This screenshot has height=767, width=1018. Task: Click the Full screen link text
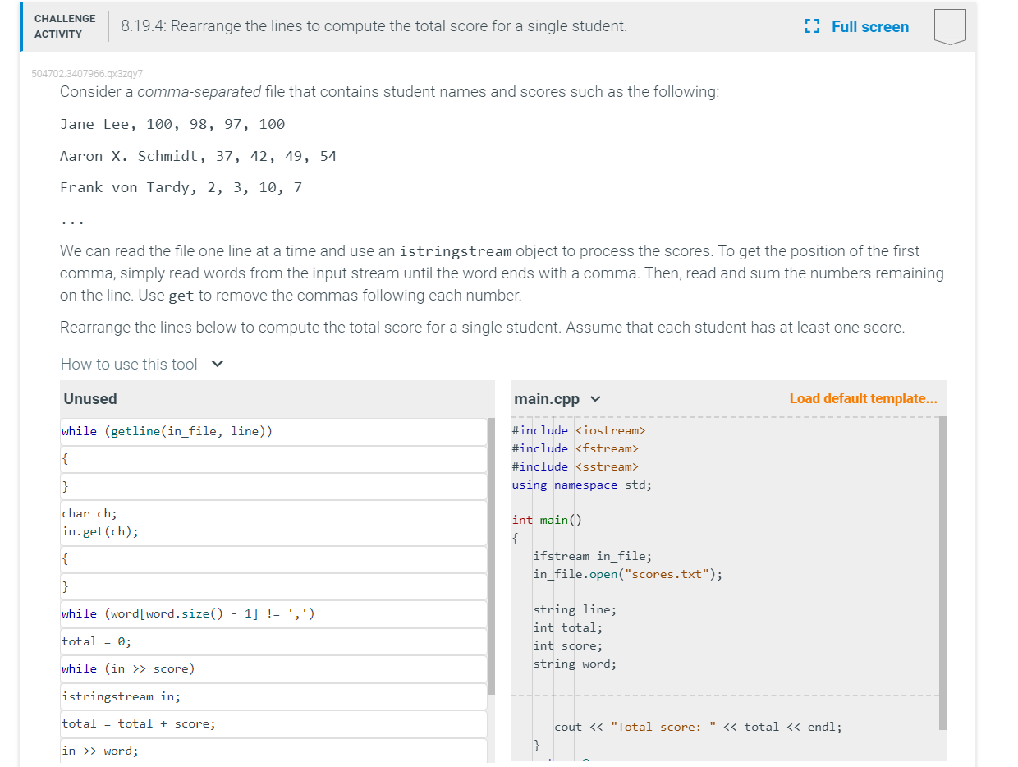[x=869, y=27]
